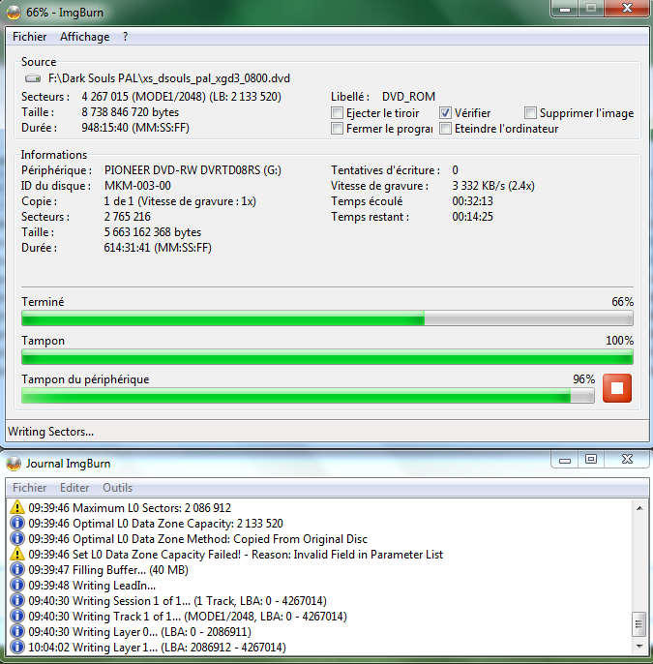Click copy info 1 de 1 text
The height and width of the screenshot is (664, 653).
tap(180, 201)
